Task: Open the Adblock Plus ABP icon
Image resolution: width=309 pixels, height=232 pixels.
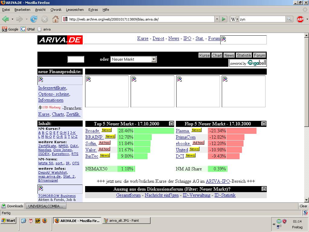Action: click(300, 19)
